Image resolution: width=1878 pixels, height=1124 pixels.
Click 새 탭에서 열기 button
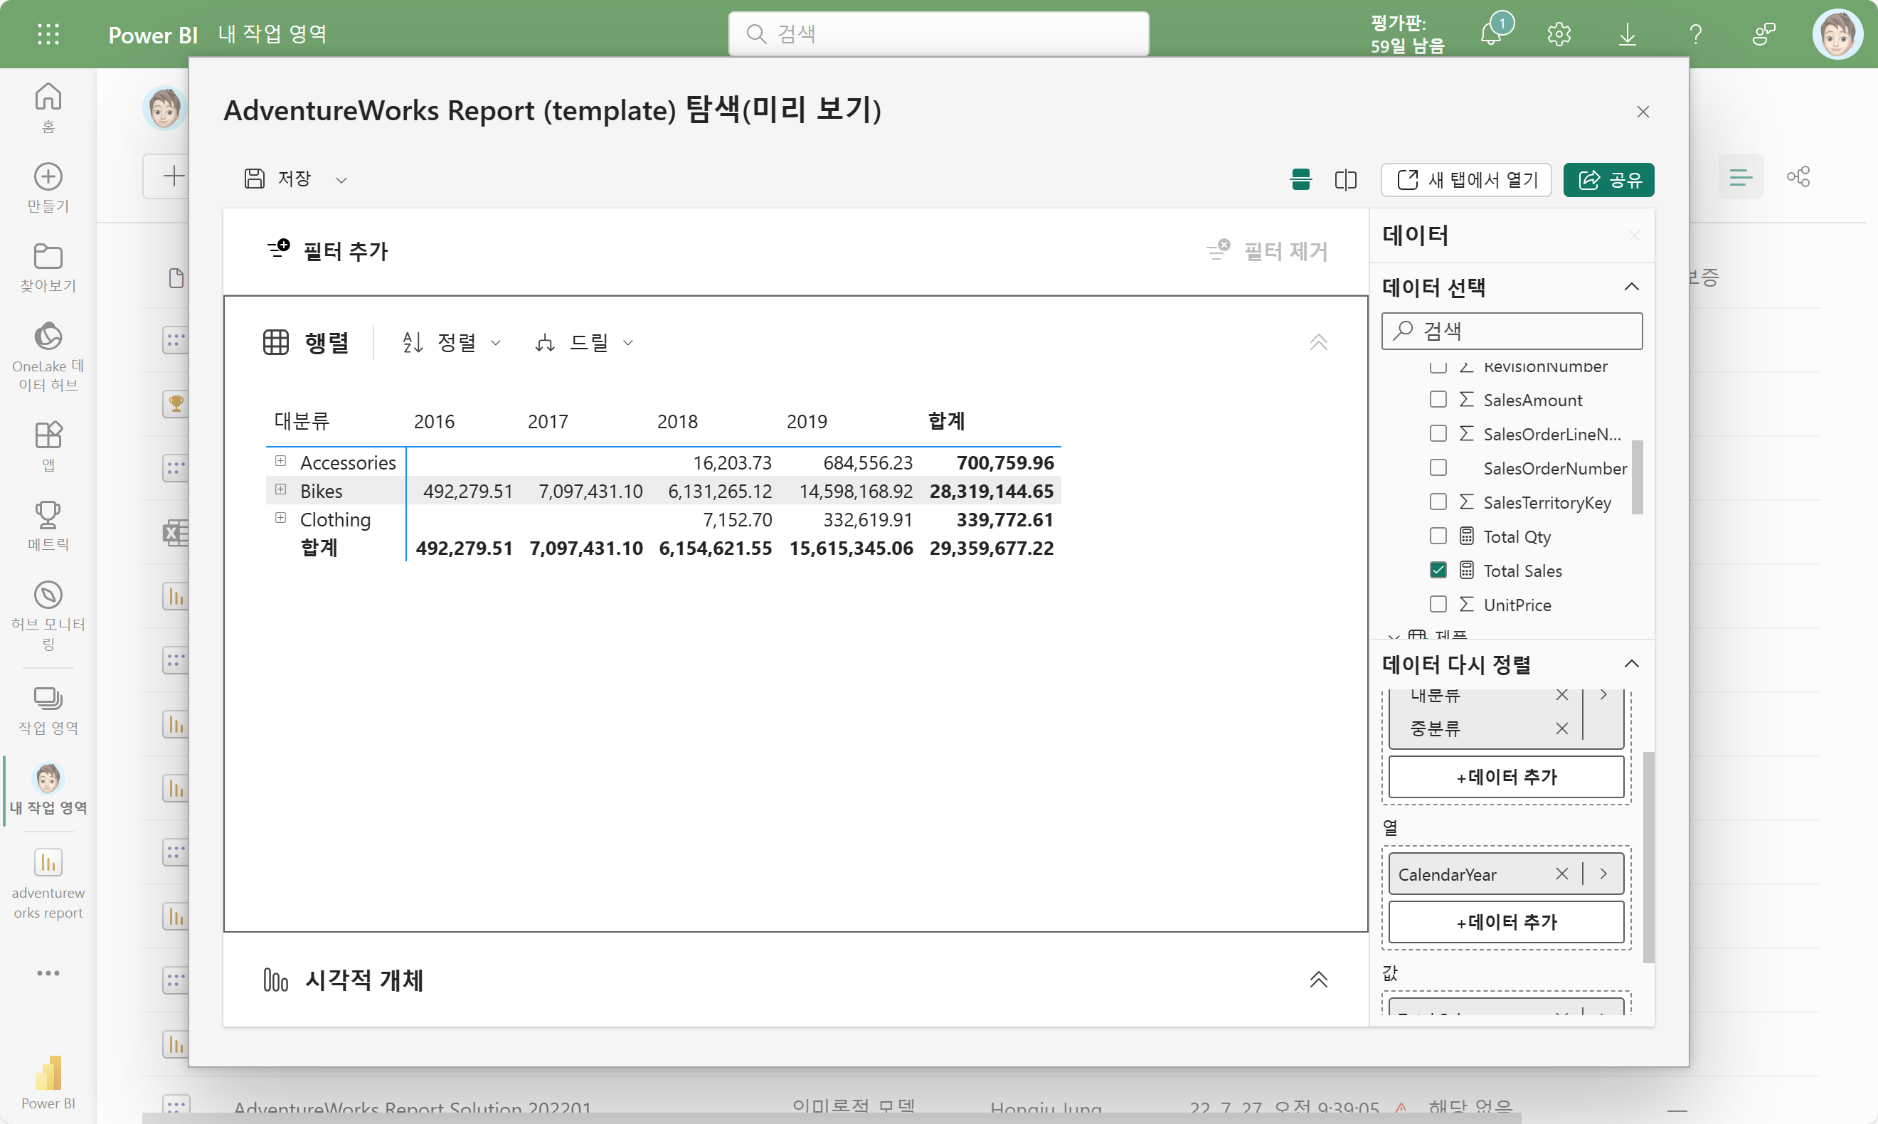(x=1466, y=179)
